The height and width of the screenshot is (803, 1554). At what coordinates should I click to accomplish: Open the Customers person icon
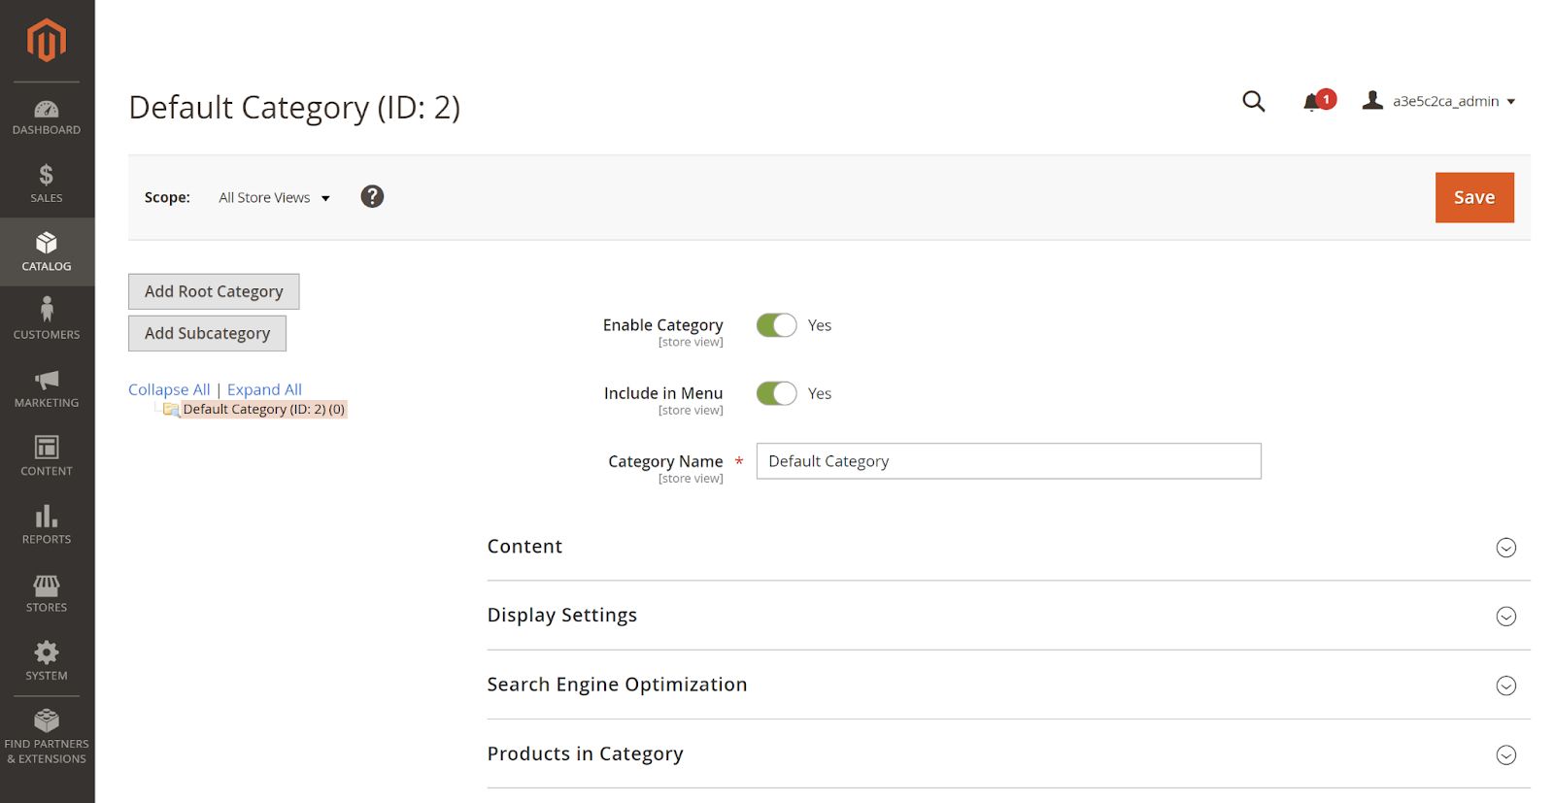pyautogui.click(x=47, y=311)
